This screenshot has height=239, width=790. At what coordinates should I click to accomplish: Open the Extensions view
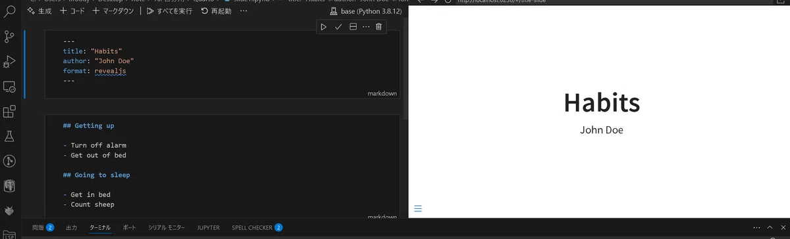click(x=9, y=112)
